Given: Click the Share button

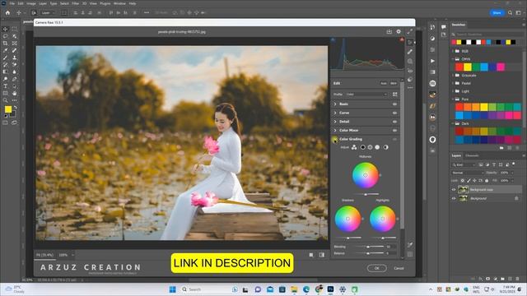Looking at the screenshot, I should 497,13.
